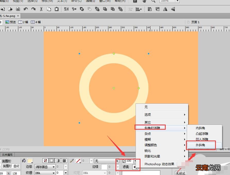230x175 pixels.
Task: Open the stroke edge color swatch
Action: click(104, 167)
